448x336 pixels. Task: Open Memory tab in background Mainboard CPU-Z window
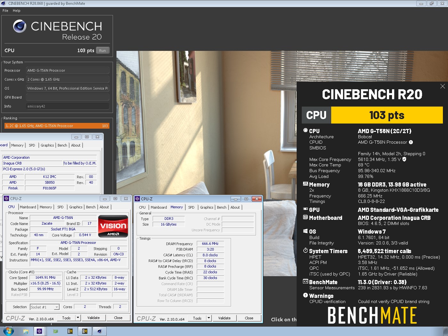click(x=17, y=145)
